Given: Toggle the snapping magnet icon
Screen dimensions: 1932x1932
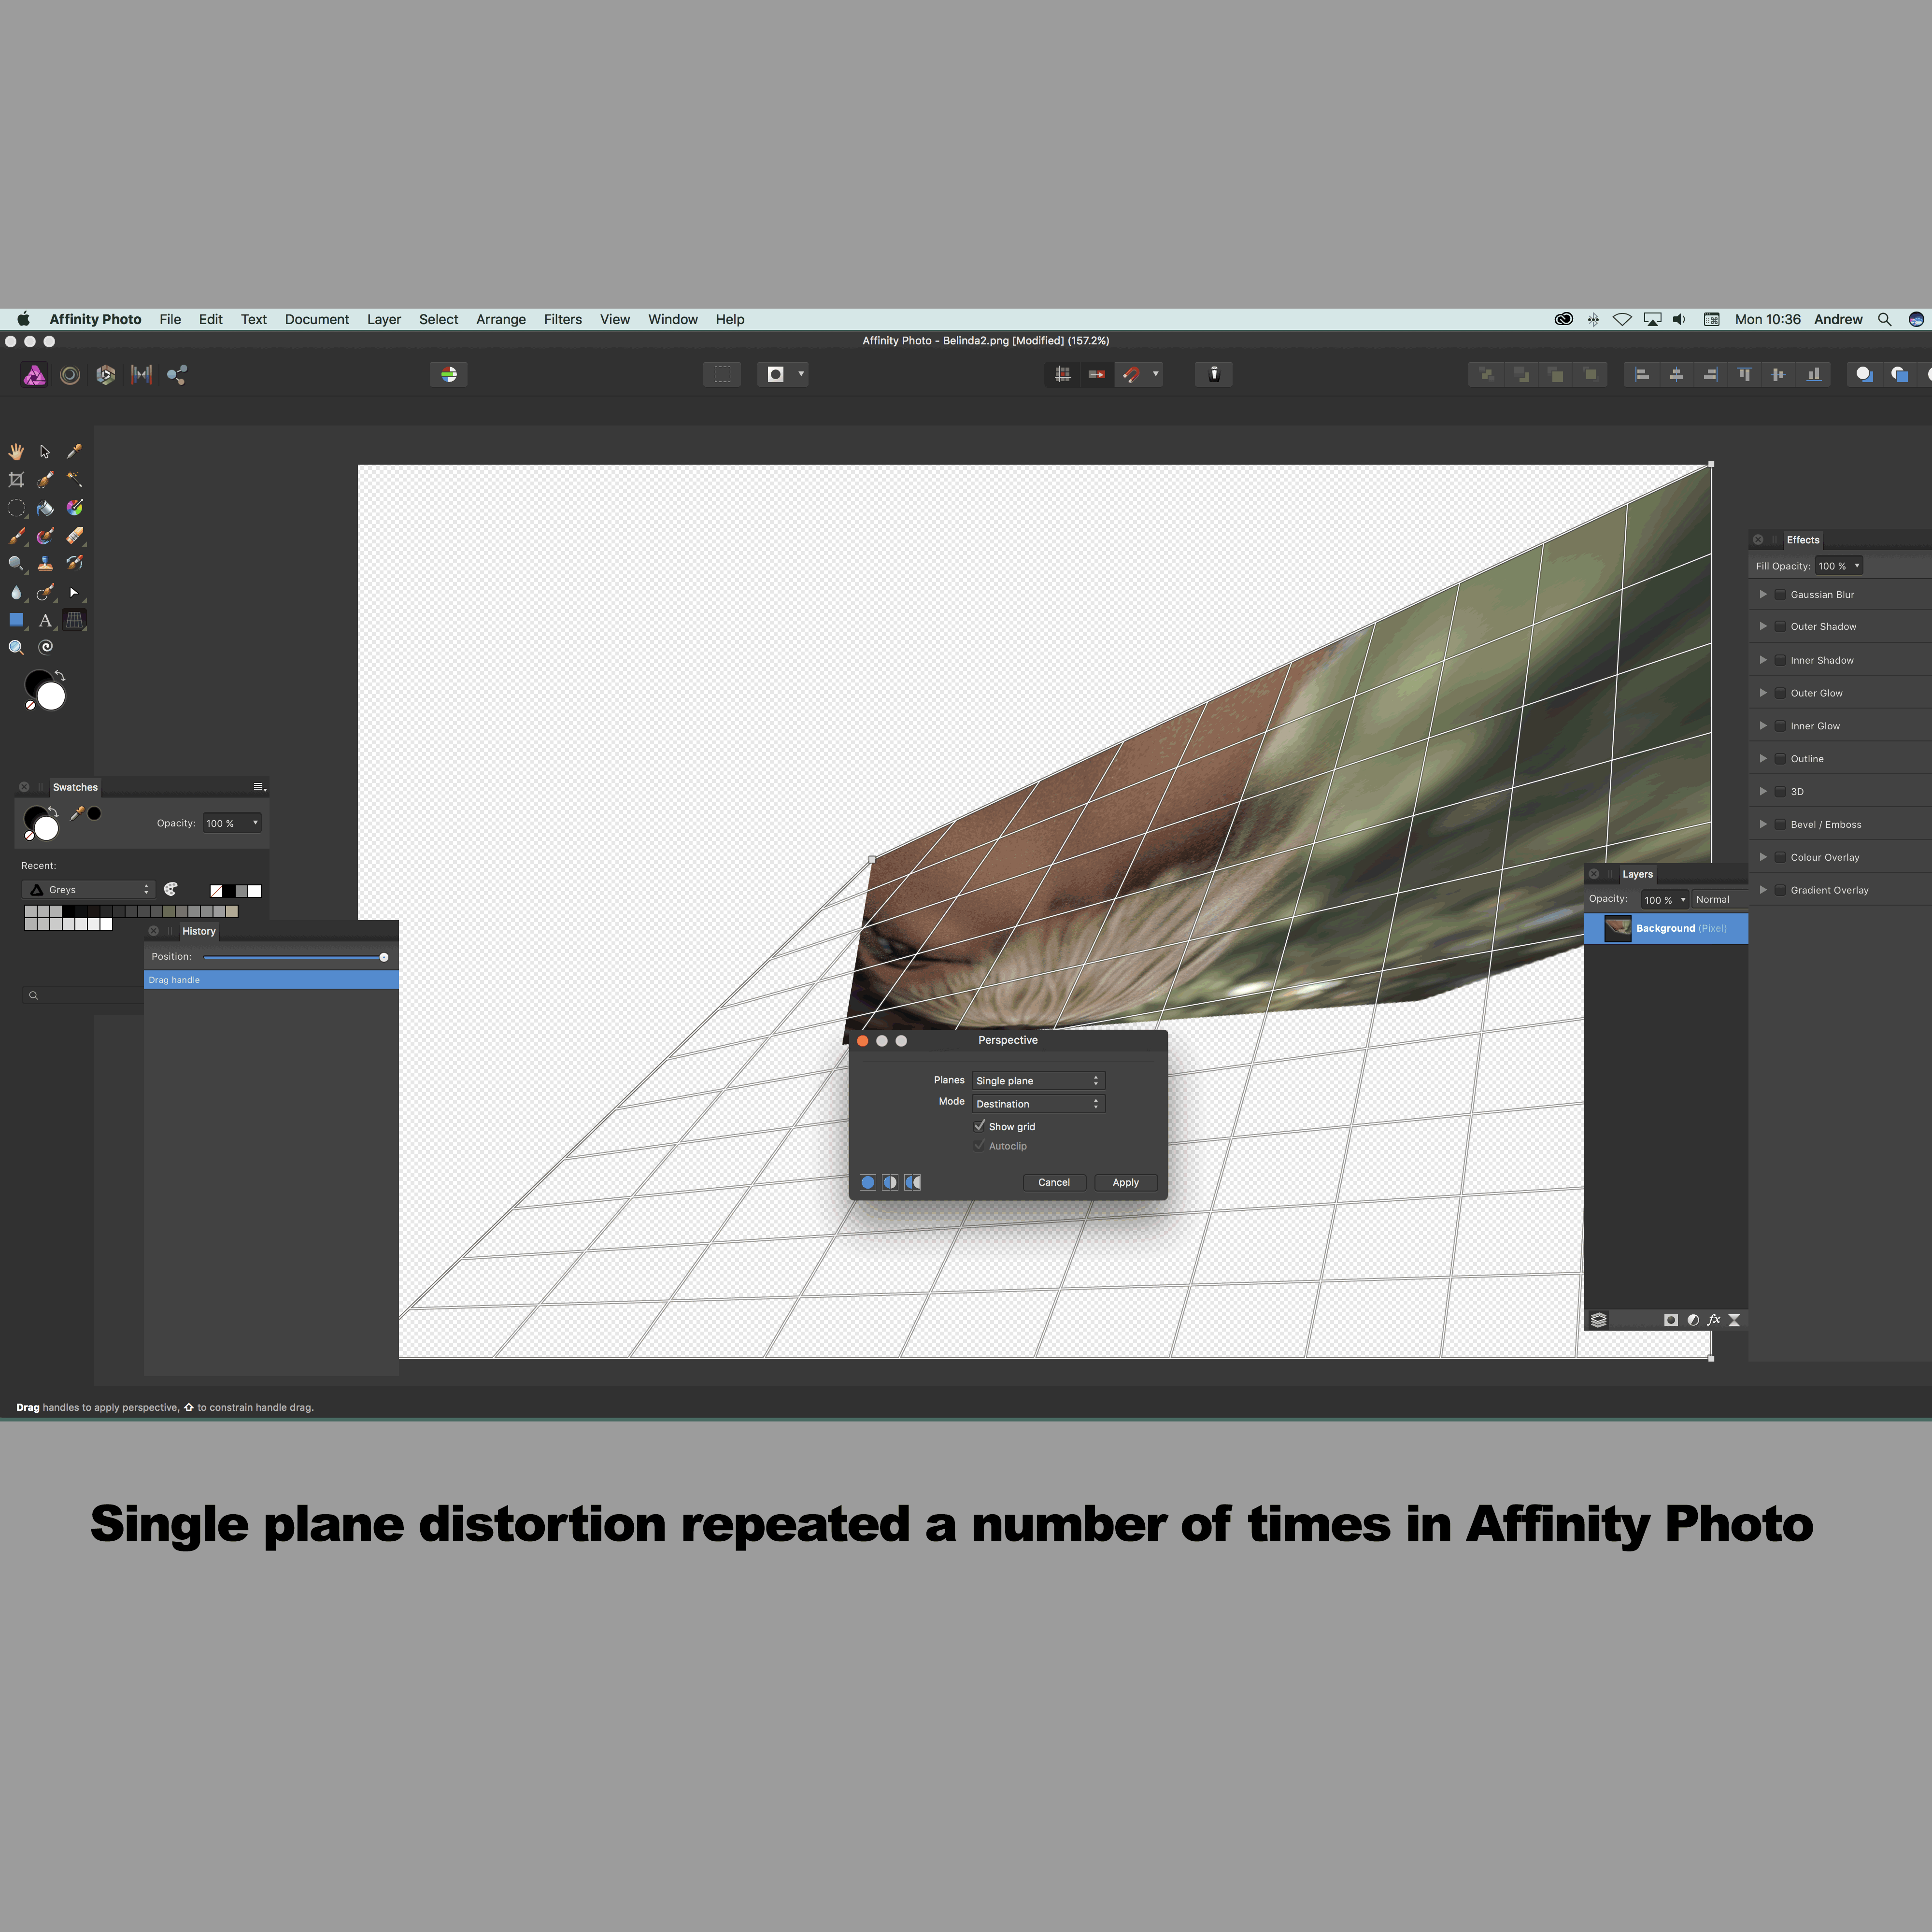Looking at the screenshot, I should click(1131, 374).
